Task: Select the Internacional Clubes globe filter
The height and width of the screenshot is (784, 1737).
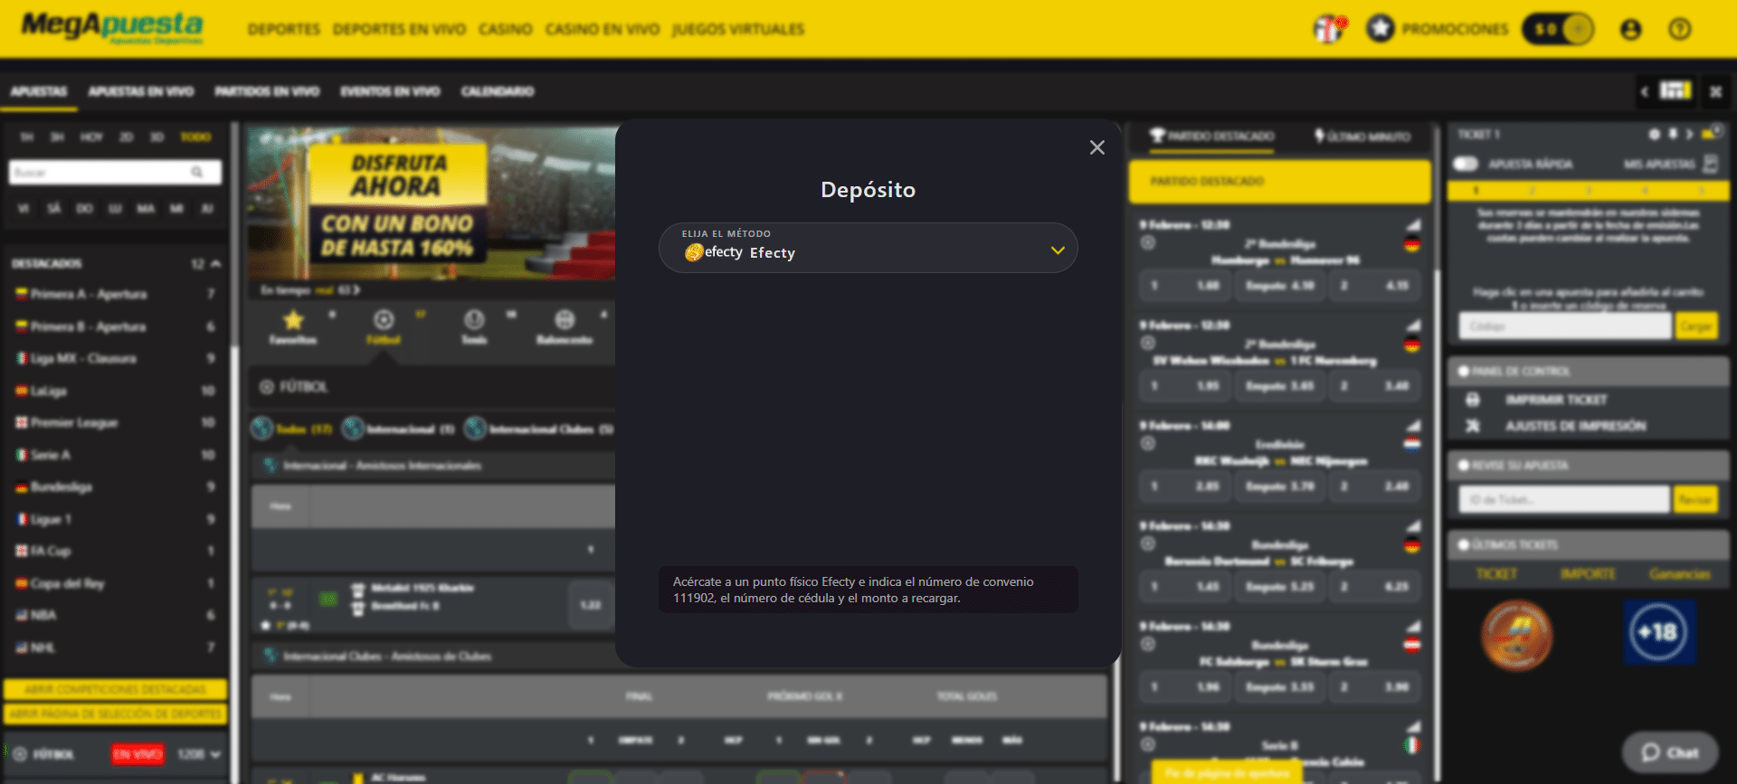Action: coord(475,428)
